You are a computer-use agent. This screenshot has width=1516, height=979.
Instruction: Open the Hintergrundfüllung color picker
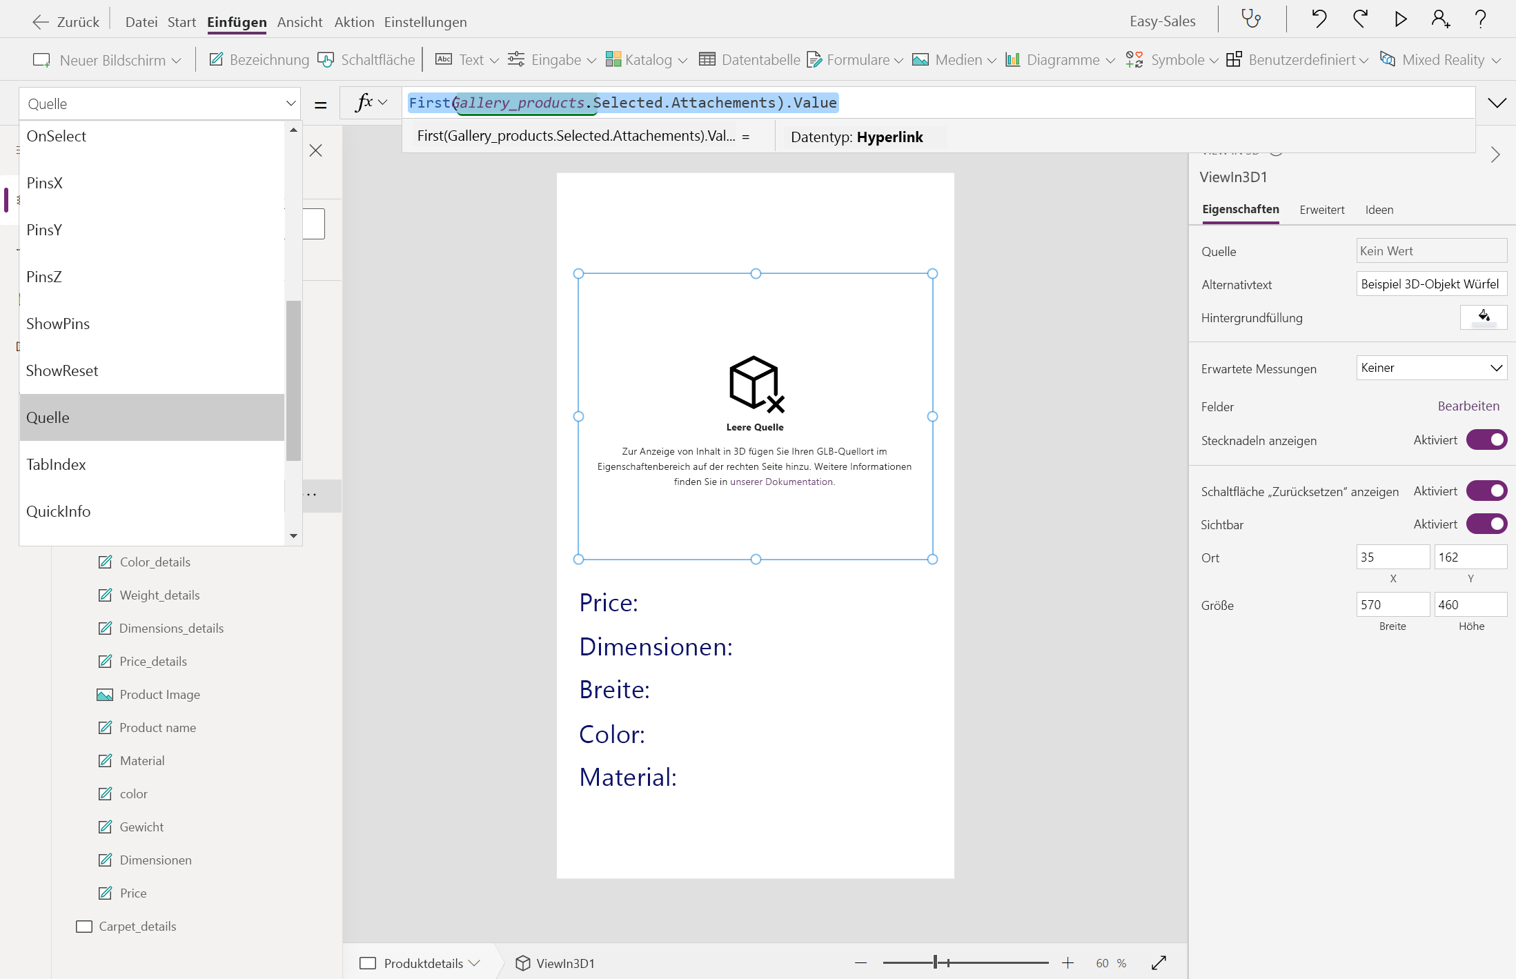point(1483,317)
